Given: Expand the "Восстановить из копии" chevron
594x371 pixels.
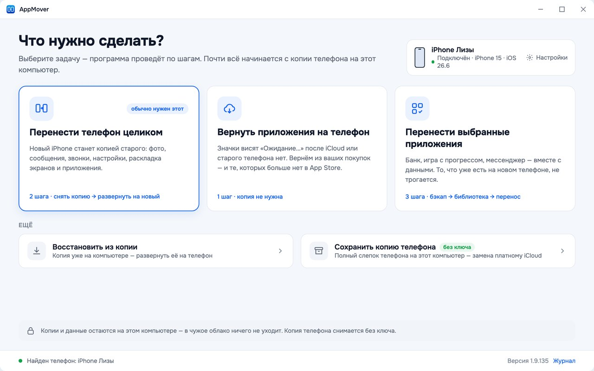Looking at the screenshot, I should 280,251.
